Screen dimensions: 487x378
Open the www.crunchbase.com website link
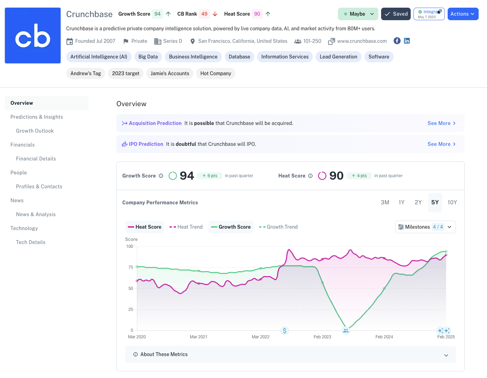coord(362,41)
